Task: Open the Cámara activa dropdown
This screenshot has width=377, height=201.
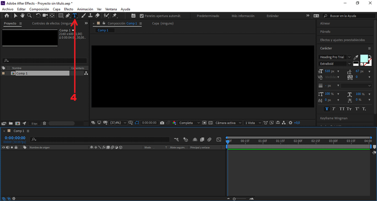Action: 228,123
